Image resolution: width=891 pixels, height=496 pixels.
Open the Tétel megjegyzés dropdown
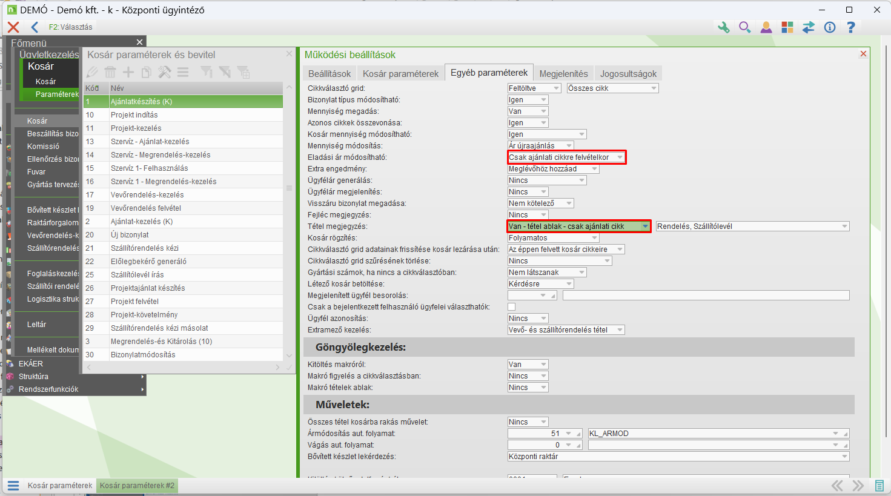(x=578, y=227)
